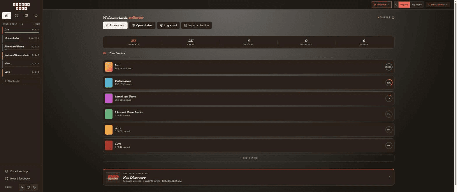Click the orange Lv x binder cover
457x192 pixels.
109,67
